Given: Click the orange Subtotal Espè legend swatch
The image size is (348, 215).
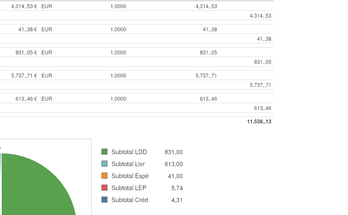Looking at the screenshot, I should click(x=104, y=176).
